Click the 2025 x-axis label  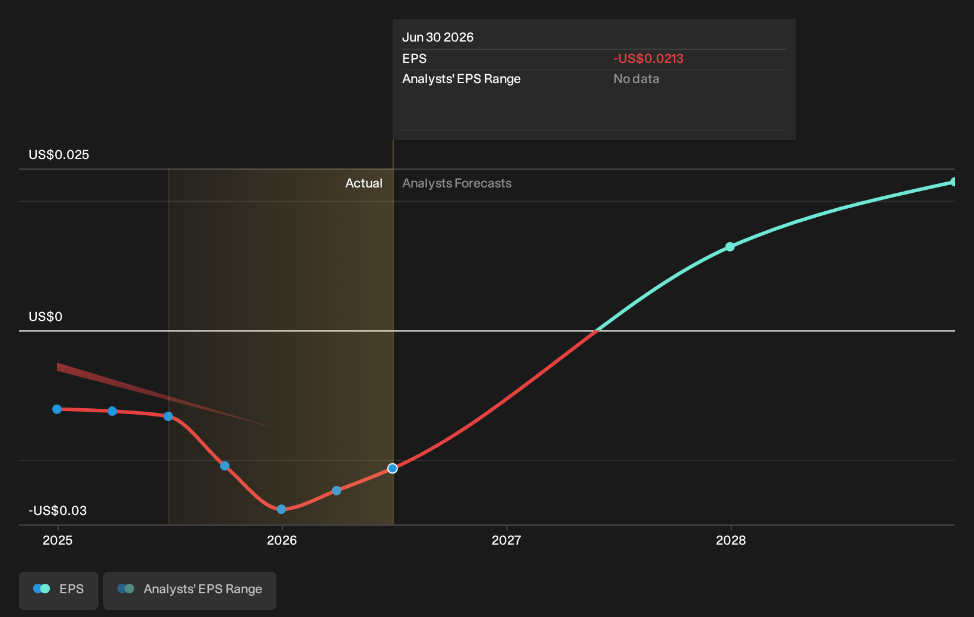click(58, 540)
